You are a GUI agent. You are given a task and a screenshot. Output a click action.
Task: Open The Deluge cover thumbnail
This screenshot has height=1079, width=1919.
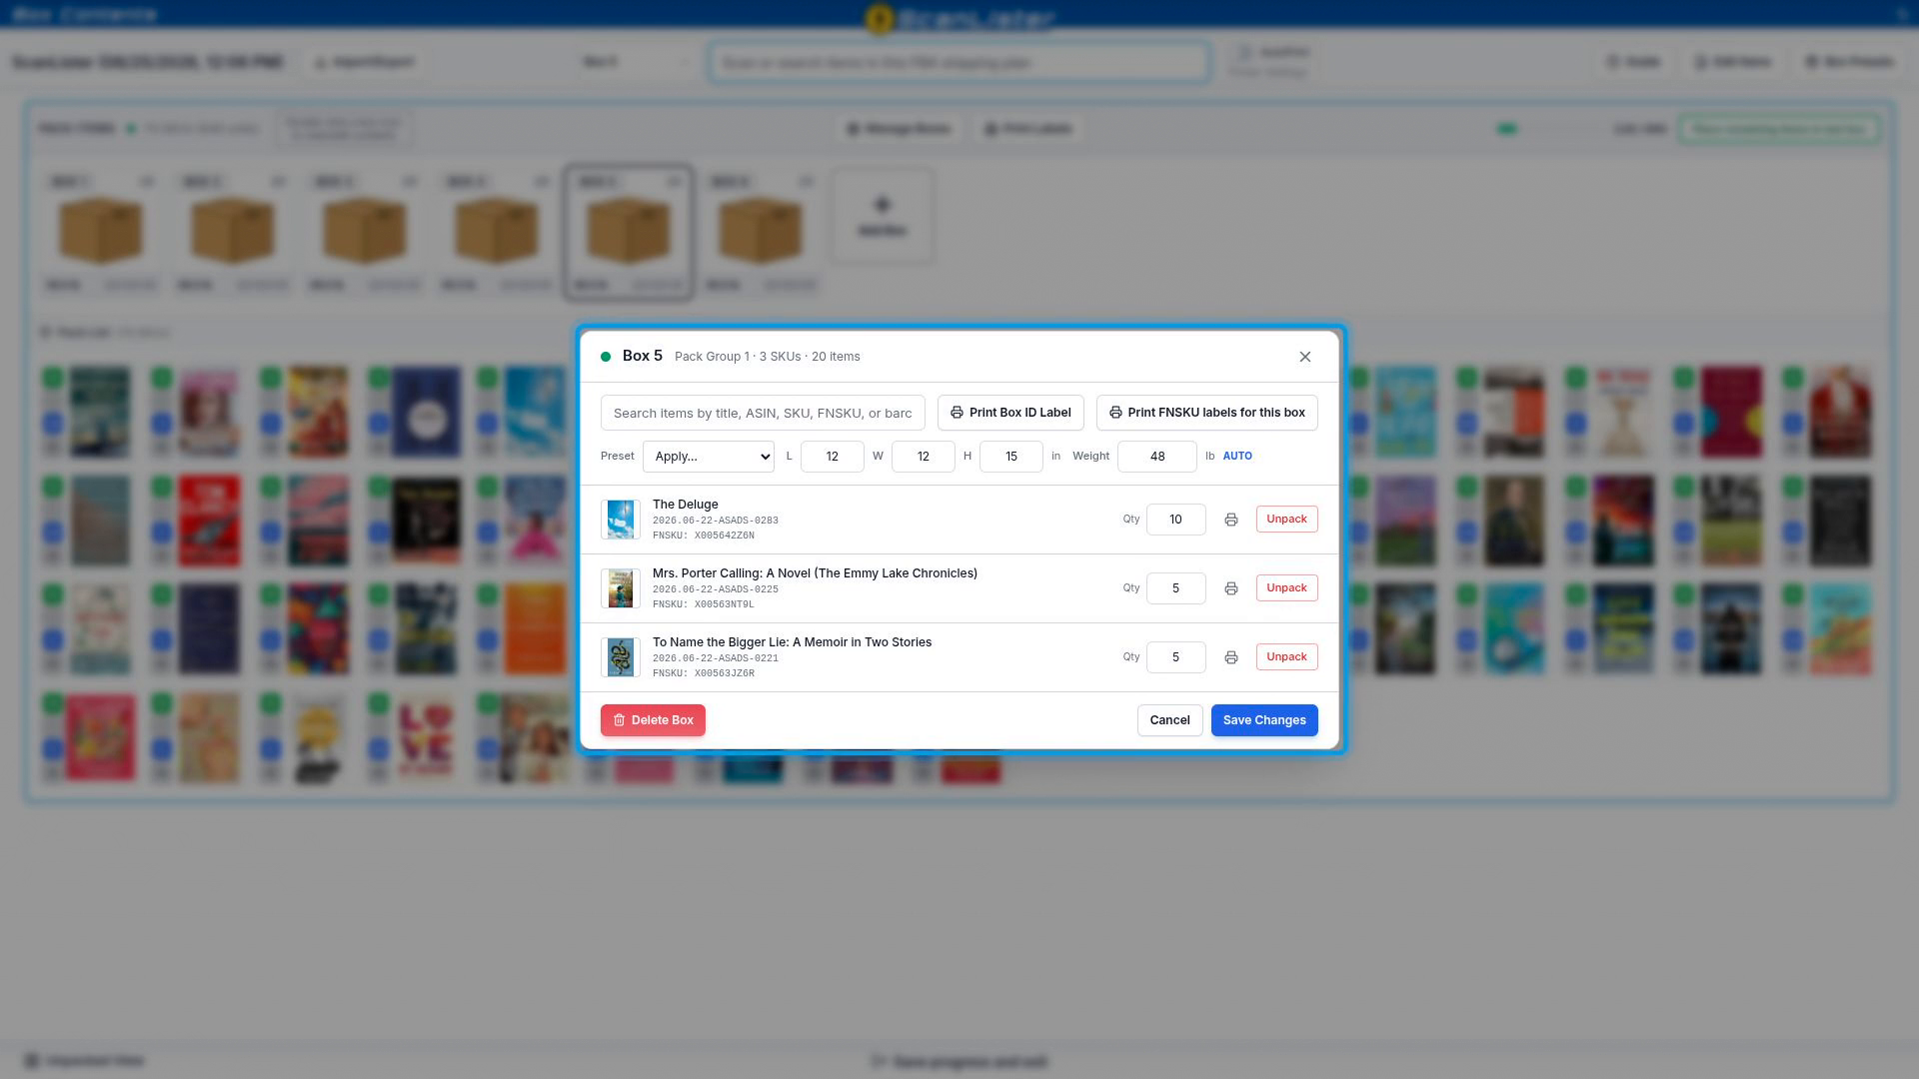(621, 520)
